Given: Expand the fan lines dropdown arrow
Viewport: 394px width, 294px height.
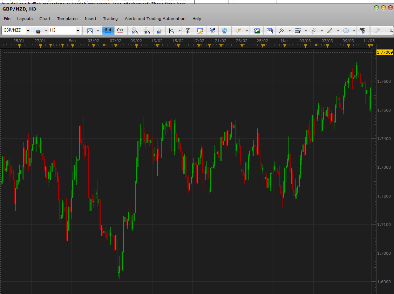Looking at the screenshot, I should pyautogui.click(x=322, y=31).
